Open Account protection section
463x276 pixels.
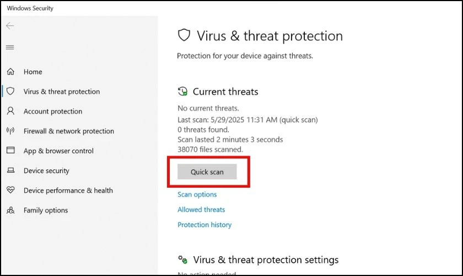point(53,112)
